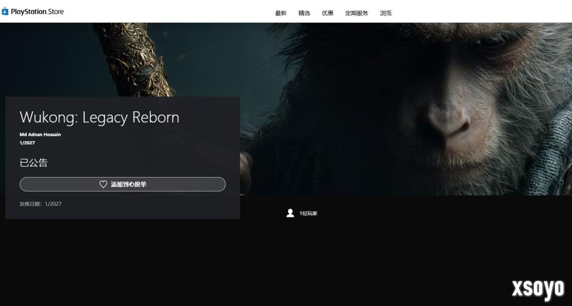Click the ornate golden staff in banner

[x=131, y=58]
